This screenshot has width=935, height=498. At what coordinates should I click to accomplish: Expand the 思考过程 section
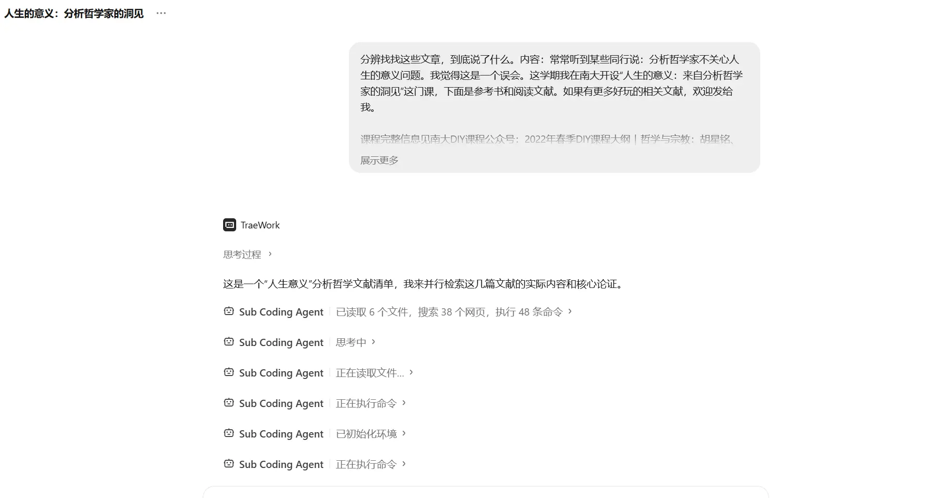247,255
